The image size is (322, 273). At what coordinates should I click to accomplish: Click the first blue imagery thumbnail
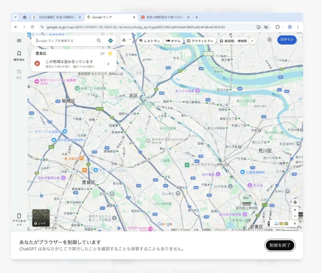276,223
